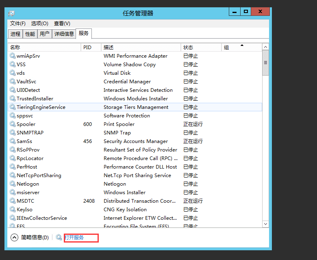Click the gear icon beside Spooler
This screenshot has width=317, height=260.
(x=13, y=124)
